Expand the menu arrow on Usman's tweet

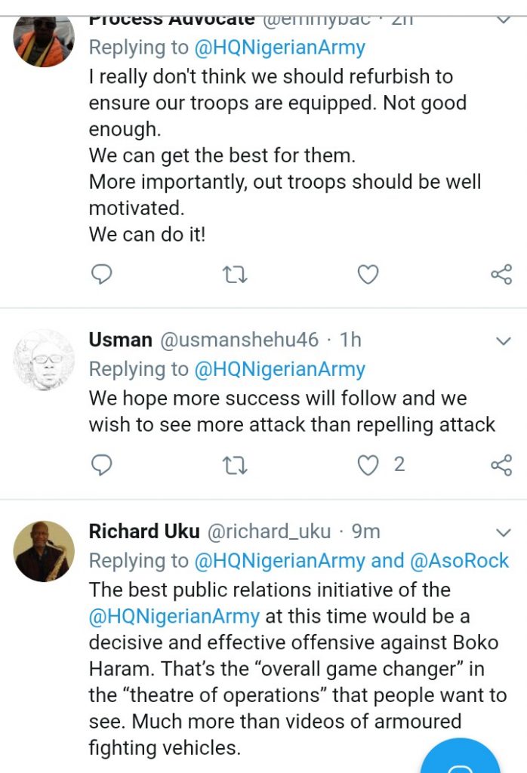(503, 341)
